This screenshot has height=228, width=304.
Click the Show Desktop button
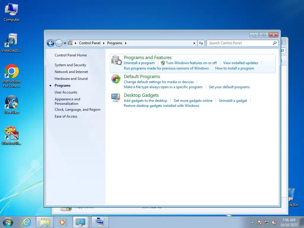click(x=302, y=222)
